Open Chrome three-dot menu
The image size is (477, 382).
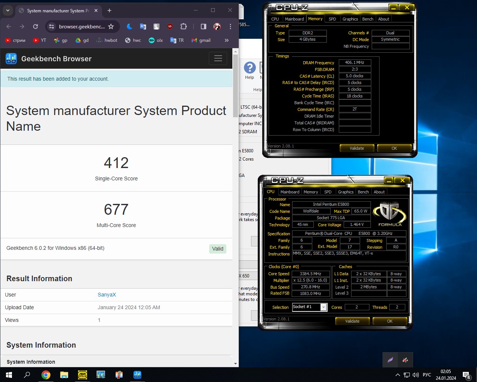[x=230, y=27]
